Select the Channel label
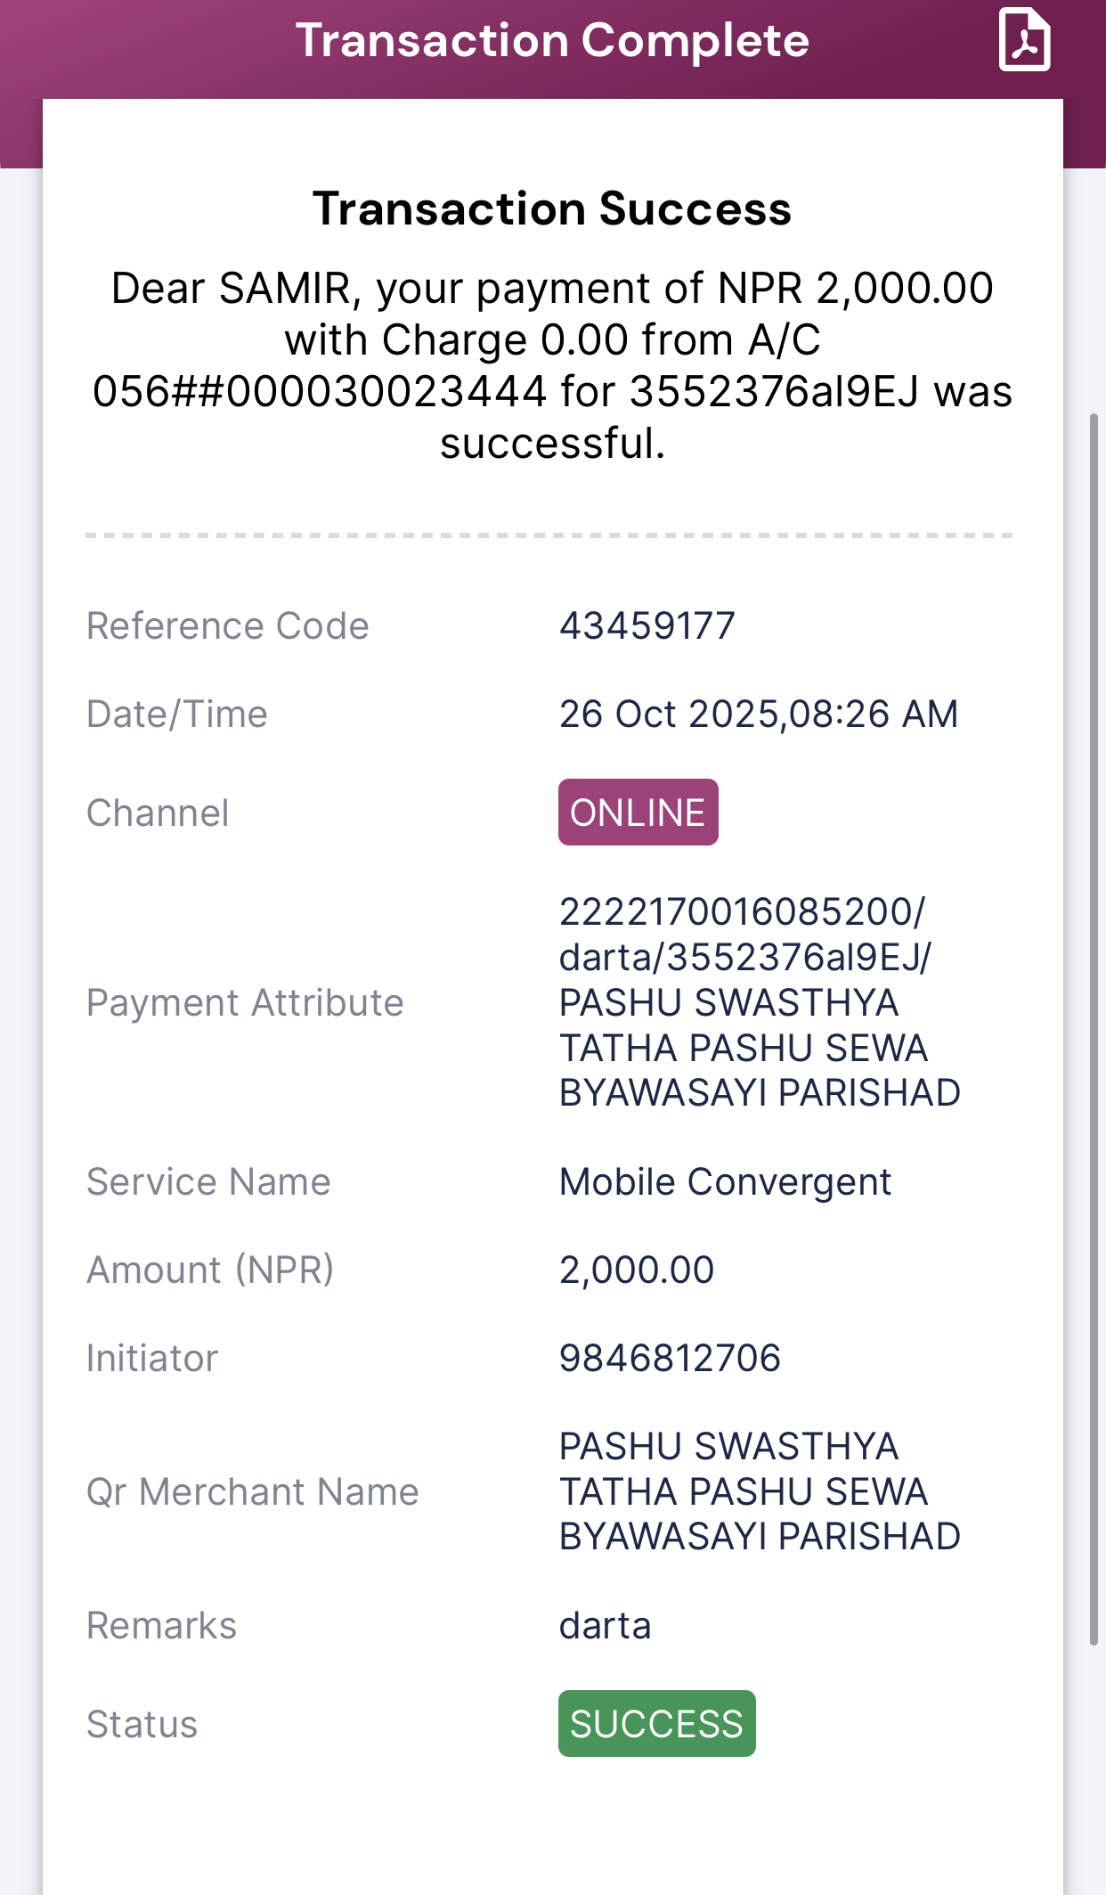This screenshot has height=1895, width=1106. [x=158, y=813]
